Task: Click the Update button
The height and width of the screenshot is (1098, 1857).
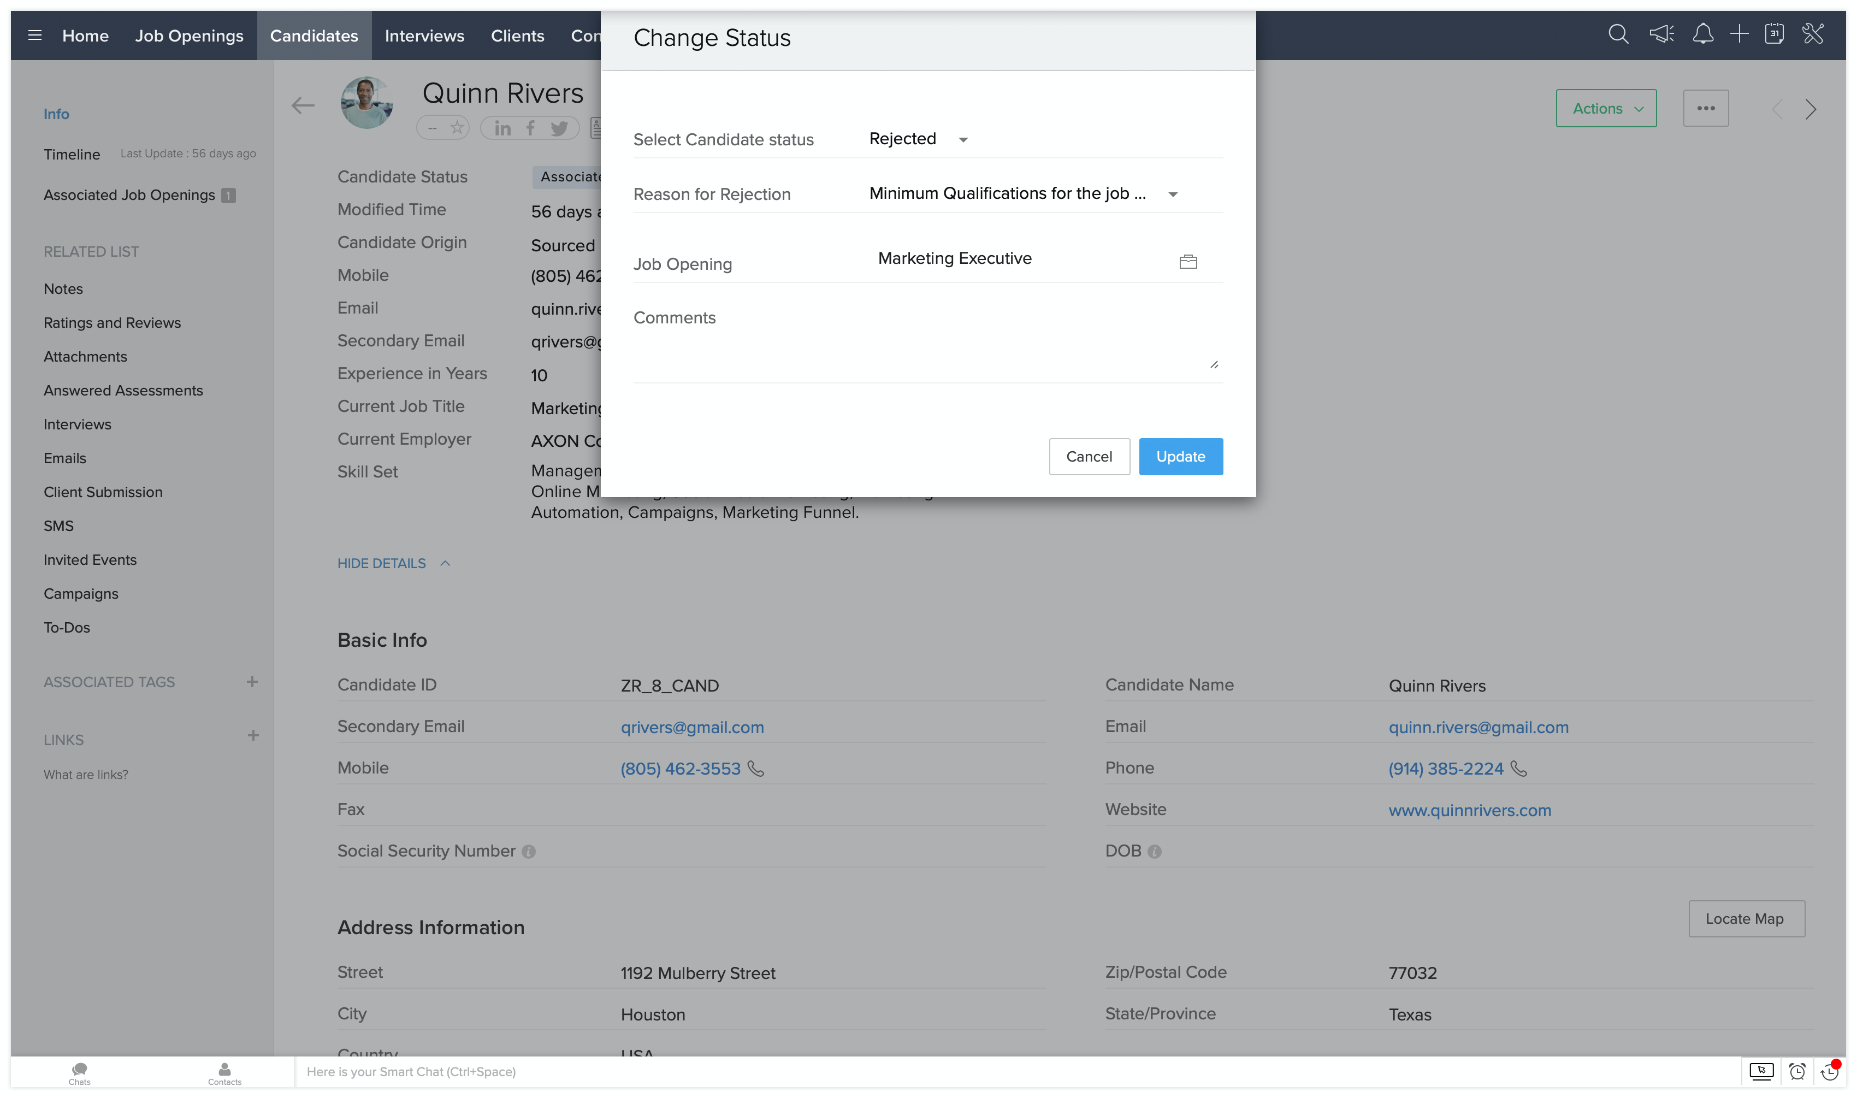Action: click(x=1180, y=457)
